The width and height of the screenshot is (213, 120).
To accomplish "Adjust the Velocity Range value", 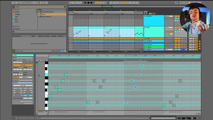I will click(28, 98).
